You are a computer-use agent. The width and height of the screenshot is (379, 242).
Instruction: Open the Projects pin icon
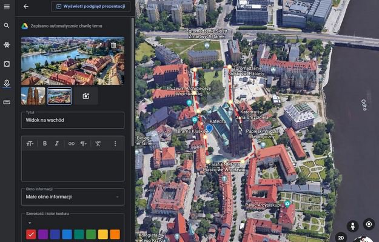coord(7,83)
